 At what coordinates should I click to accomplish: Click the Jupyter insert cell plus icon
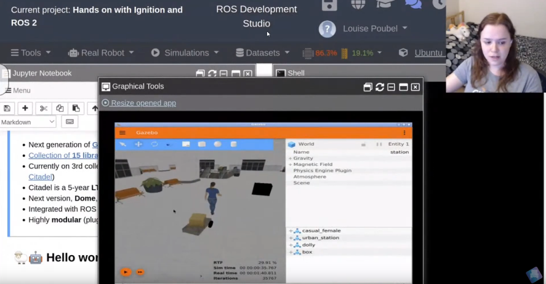pyautogui.click(x=25, y=108)
